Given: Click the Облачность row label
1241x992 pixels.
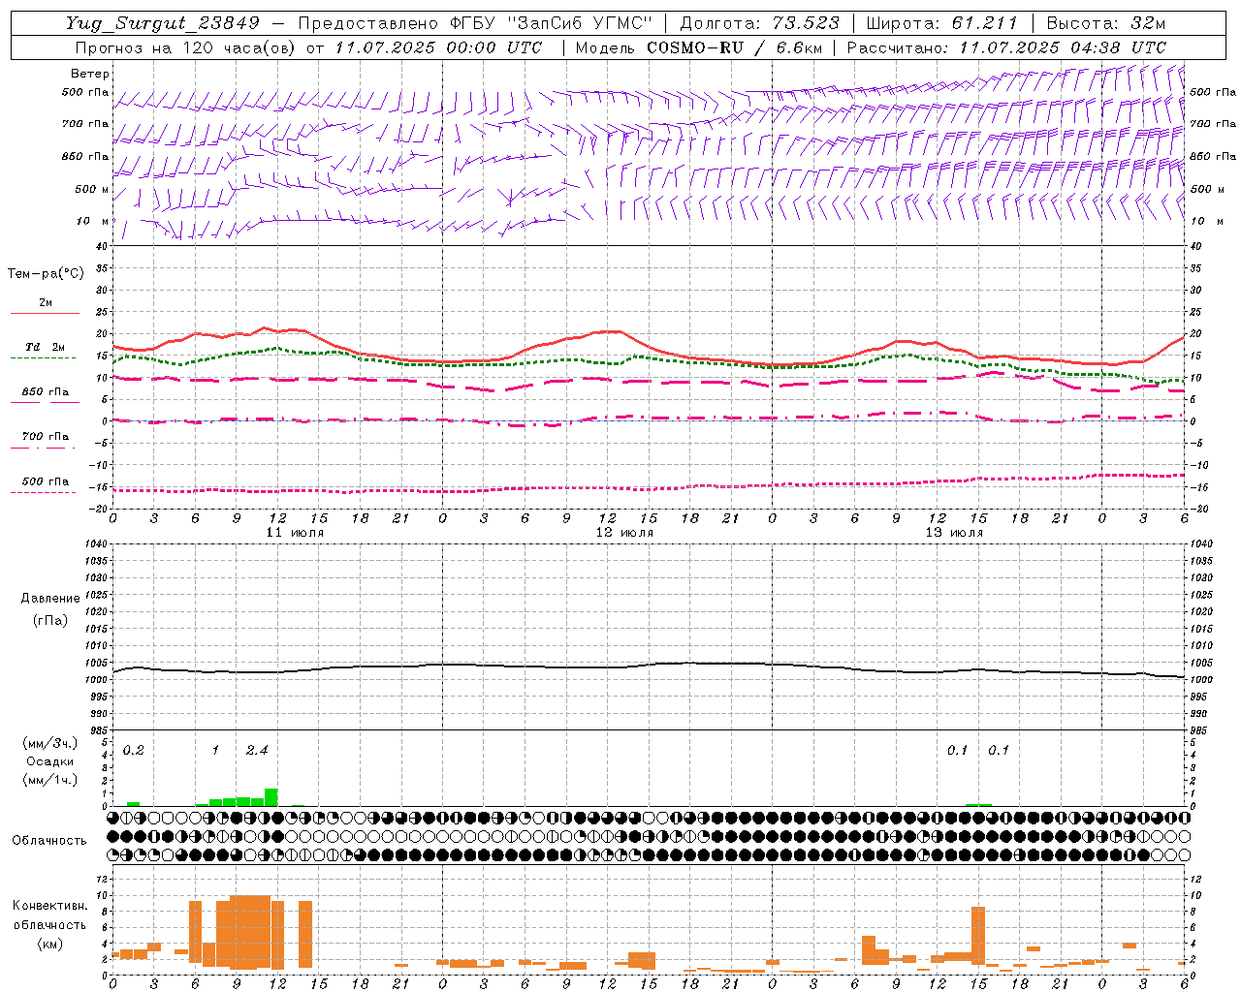Looking at the screenshot, I should [x=49, y=840].
